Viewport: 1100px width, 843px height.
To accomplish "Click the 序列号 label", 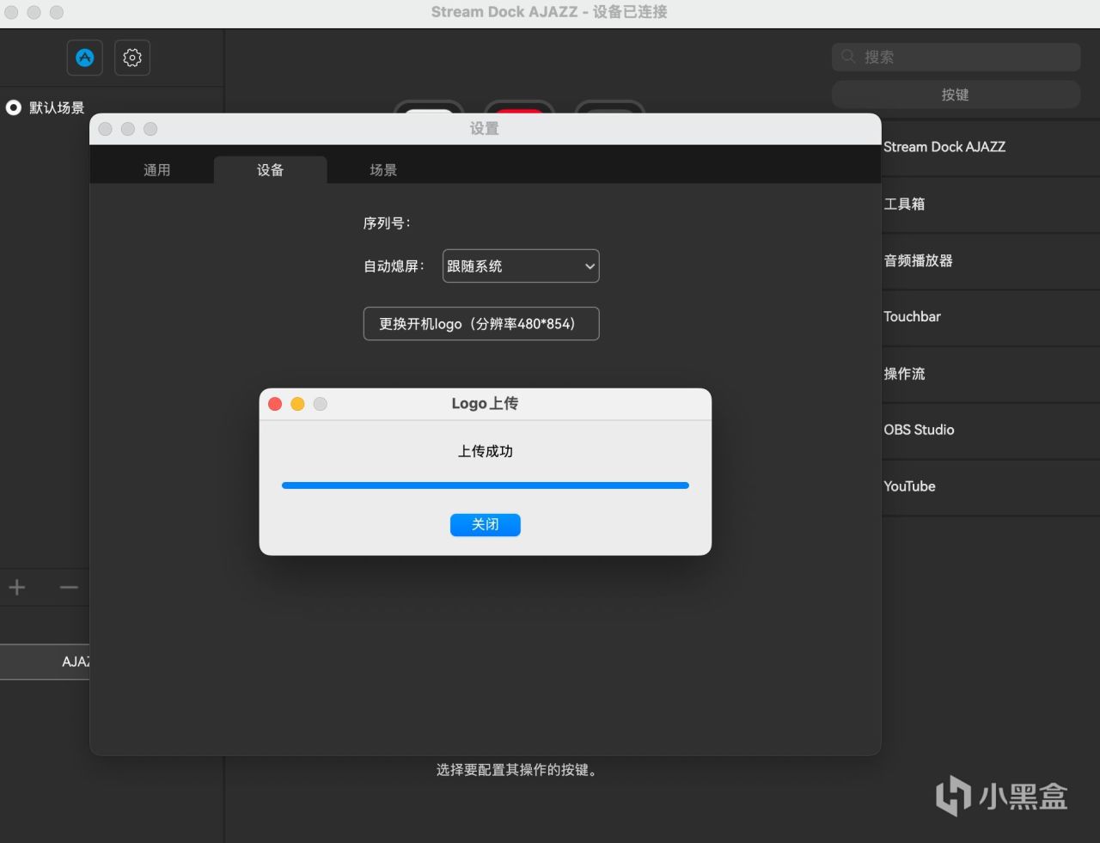I will click(387, 223).
